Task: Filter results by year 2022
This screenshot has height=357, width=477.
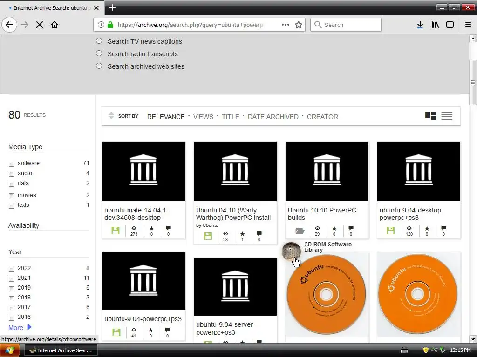Action: coord(12,269)
